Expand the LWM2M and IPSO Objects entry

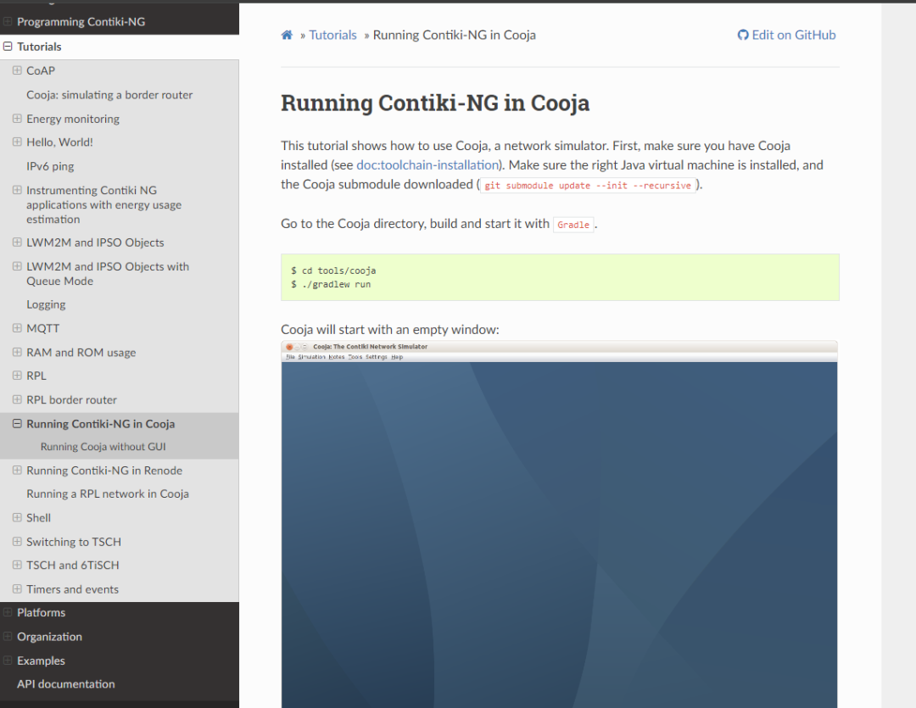[x=17, y=242]
